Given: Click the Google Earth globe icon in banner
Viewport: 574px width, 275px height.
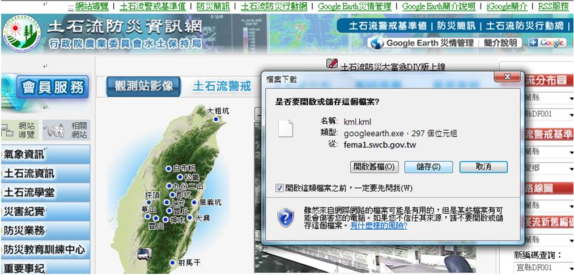Looking at the screenshot, I should pos(377,43).
